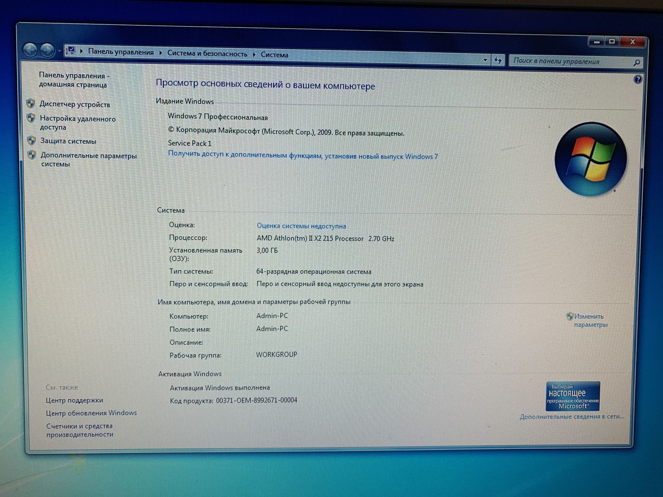Open 'Дополнительные параметры системы' link
The image size is (663, 497).
point(89,159)
